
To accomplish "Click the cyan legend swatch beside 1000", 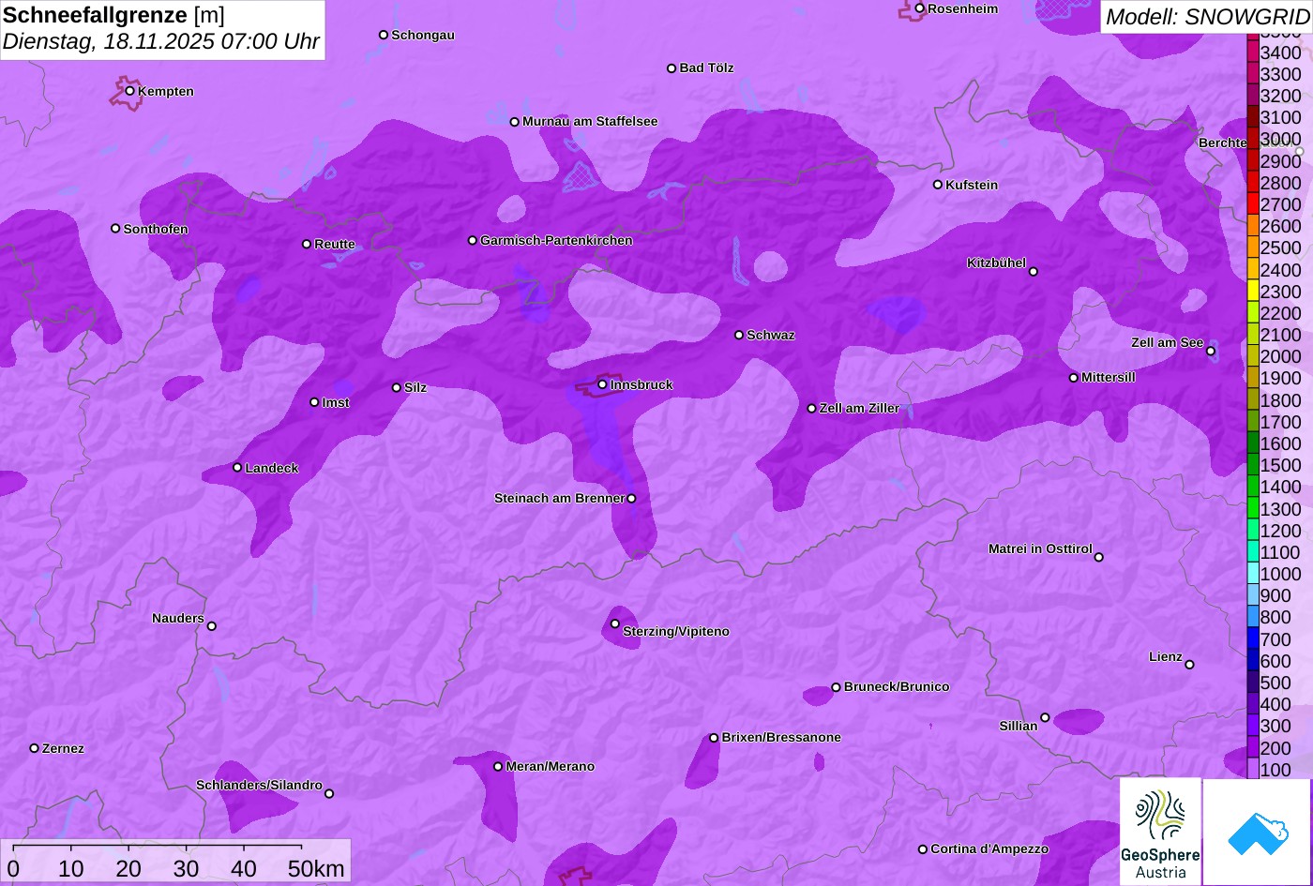I will (1252, 574).
